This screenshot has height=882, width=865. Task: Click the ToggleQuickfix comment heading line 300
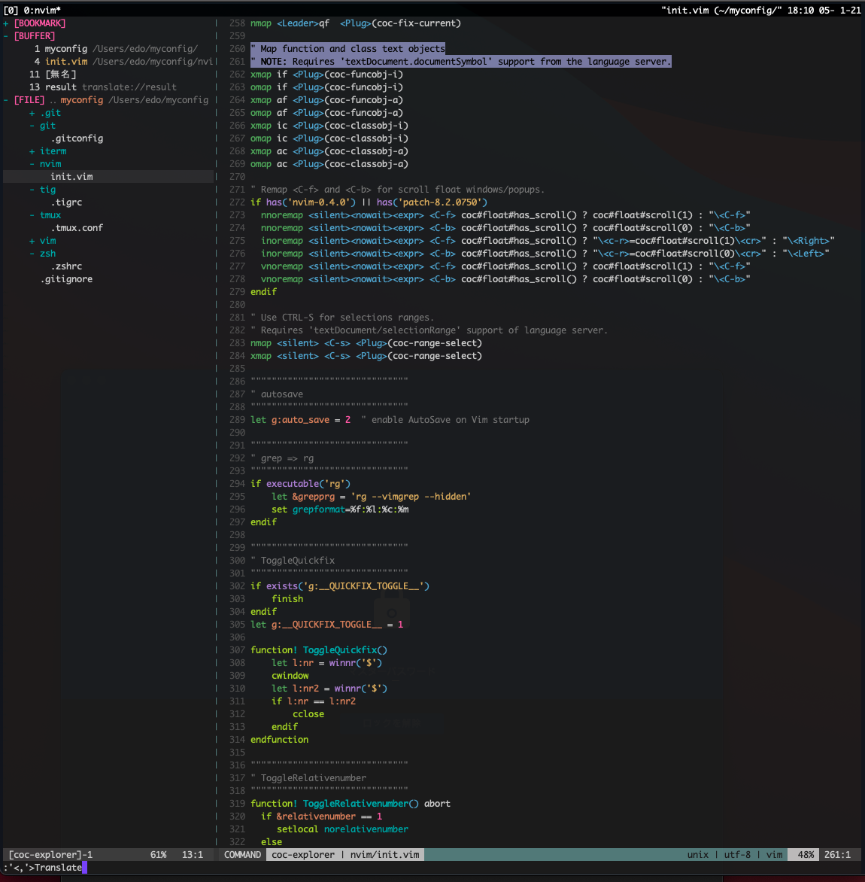(293, 561)
